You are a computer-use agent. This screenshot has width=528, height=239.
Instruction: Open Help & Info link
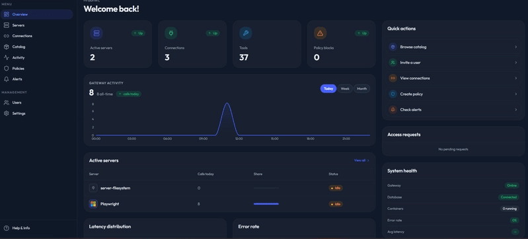click(21, 228)
